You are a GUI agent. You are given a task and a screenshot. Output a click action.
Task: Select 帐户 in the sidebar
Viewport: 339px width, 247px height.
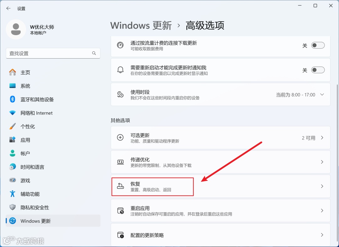pos(53,153)
